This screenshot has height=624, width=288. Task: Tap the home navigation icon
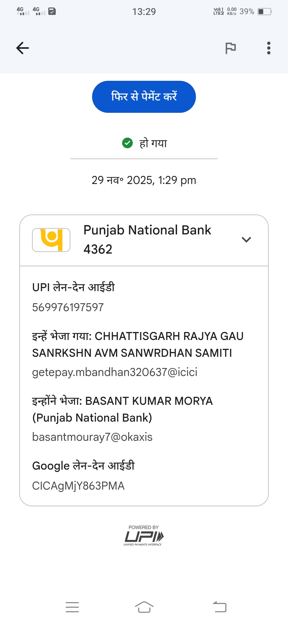[144, 607]
